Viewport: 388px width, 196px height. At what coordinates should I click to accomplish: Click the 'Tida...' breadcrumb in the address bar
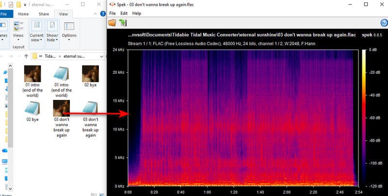(x=50, y=56)
